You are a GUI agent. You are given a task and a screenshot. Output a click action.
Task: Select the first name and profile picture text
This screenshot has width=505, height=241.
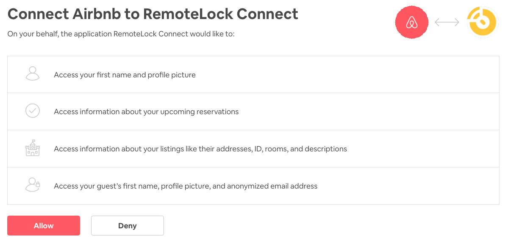[x=125, y=75]
